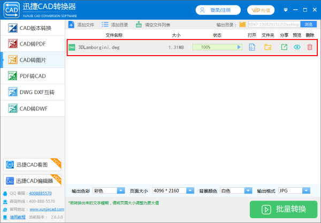Click the yellow output directory folder icon
The height and width of the screenshot is (223, 321).
pyautogui.click(x=242, y=25)
